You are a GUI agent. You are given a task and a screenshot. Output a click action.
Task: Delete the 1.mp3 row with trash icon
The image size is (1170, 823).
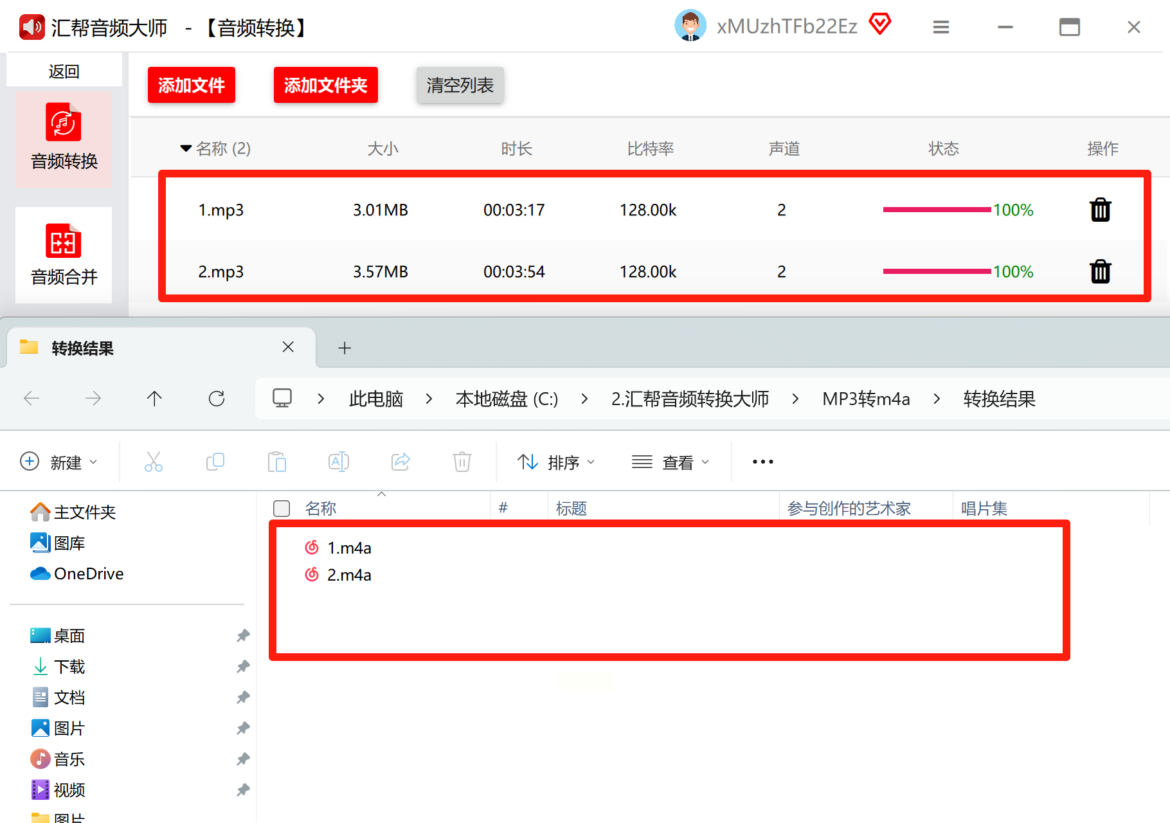[1101, 210]
